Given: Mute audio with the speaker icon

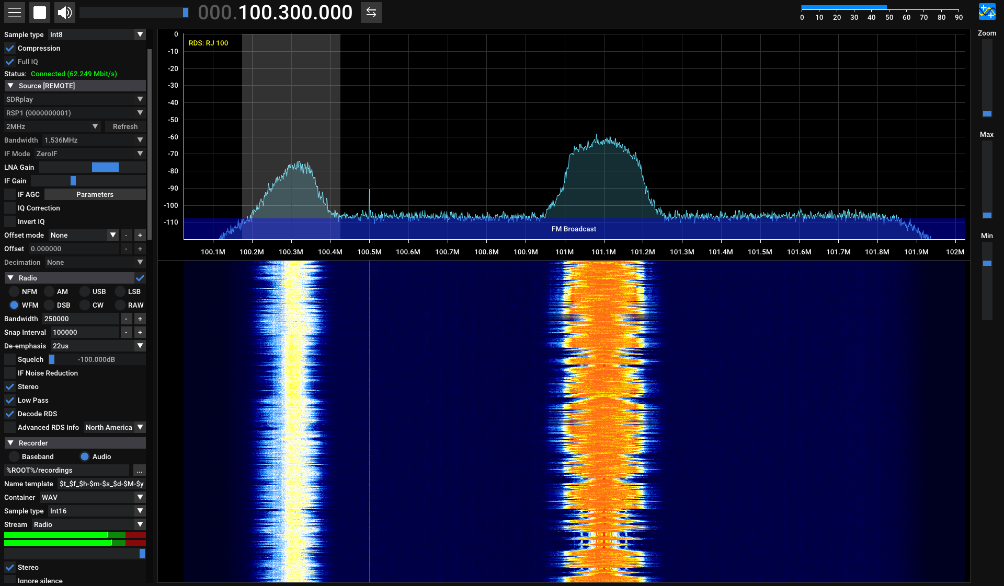Looking at the screenshot, I should (x=65, y=13).
